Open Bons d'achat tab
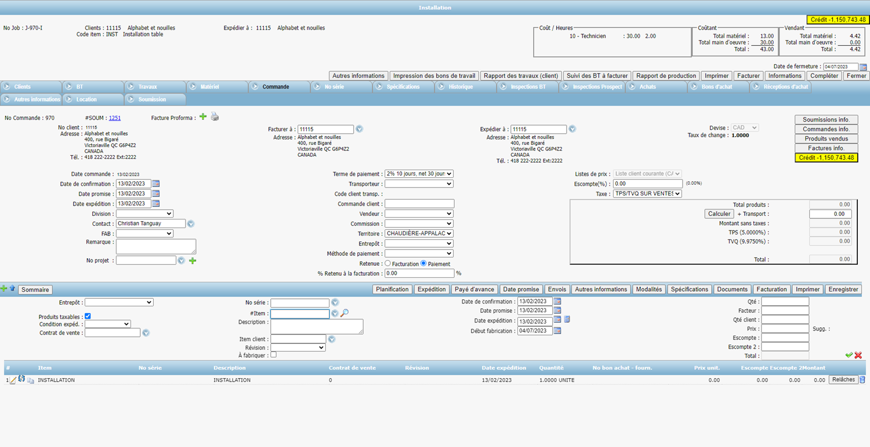Viewport: 870px width, 447px height. click(717, 87)
